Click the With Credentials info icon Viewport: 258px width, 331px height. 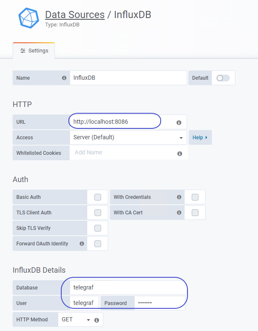[179, 197]
